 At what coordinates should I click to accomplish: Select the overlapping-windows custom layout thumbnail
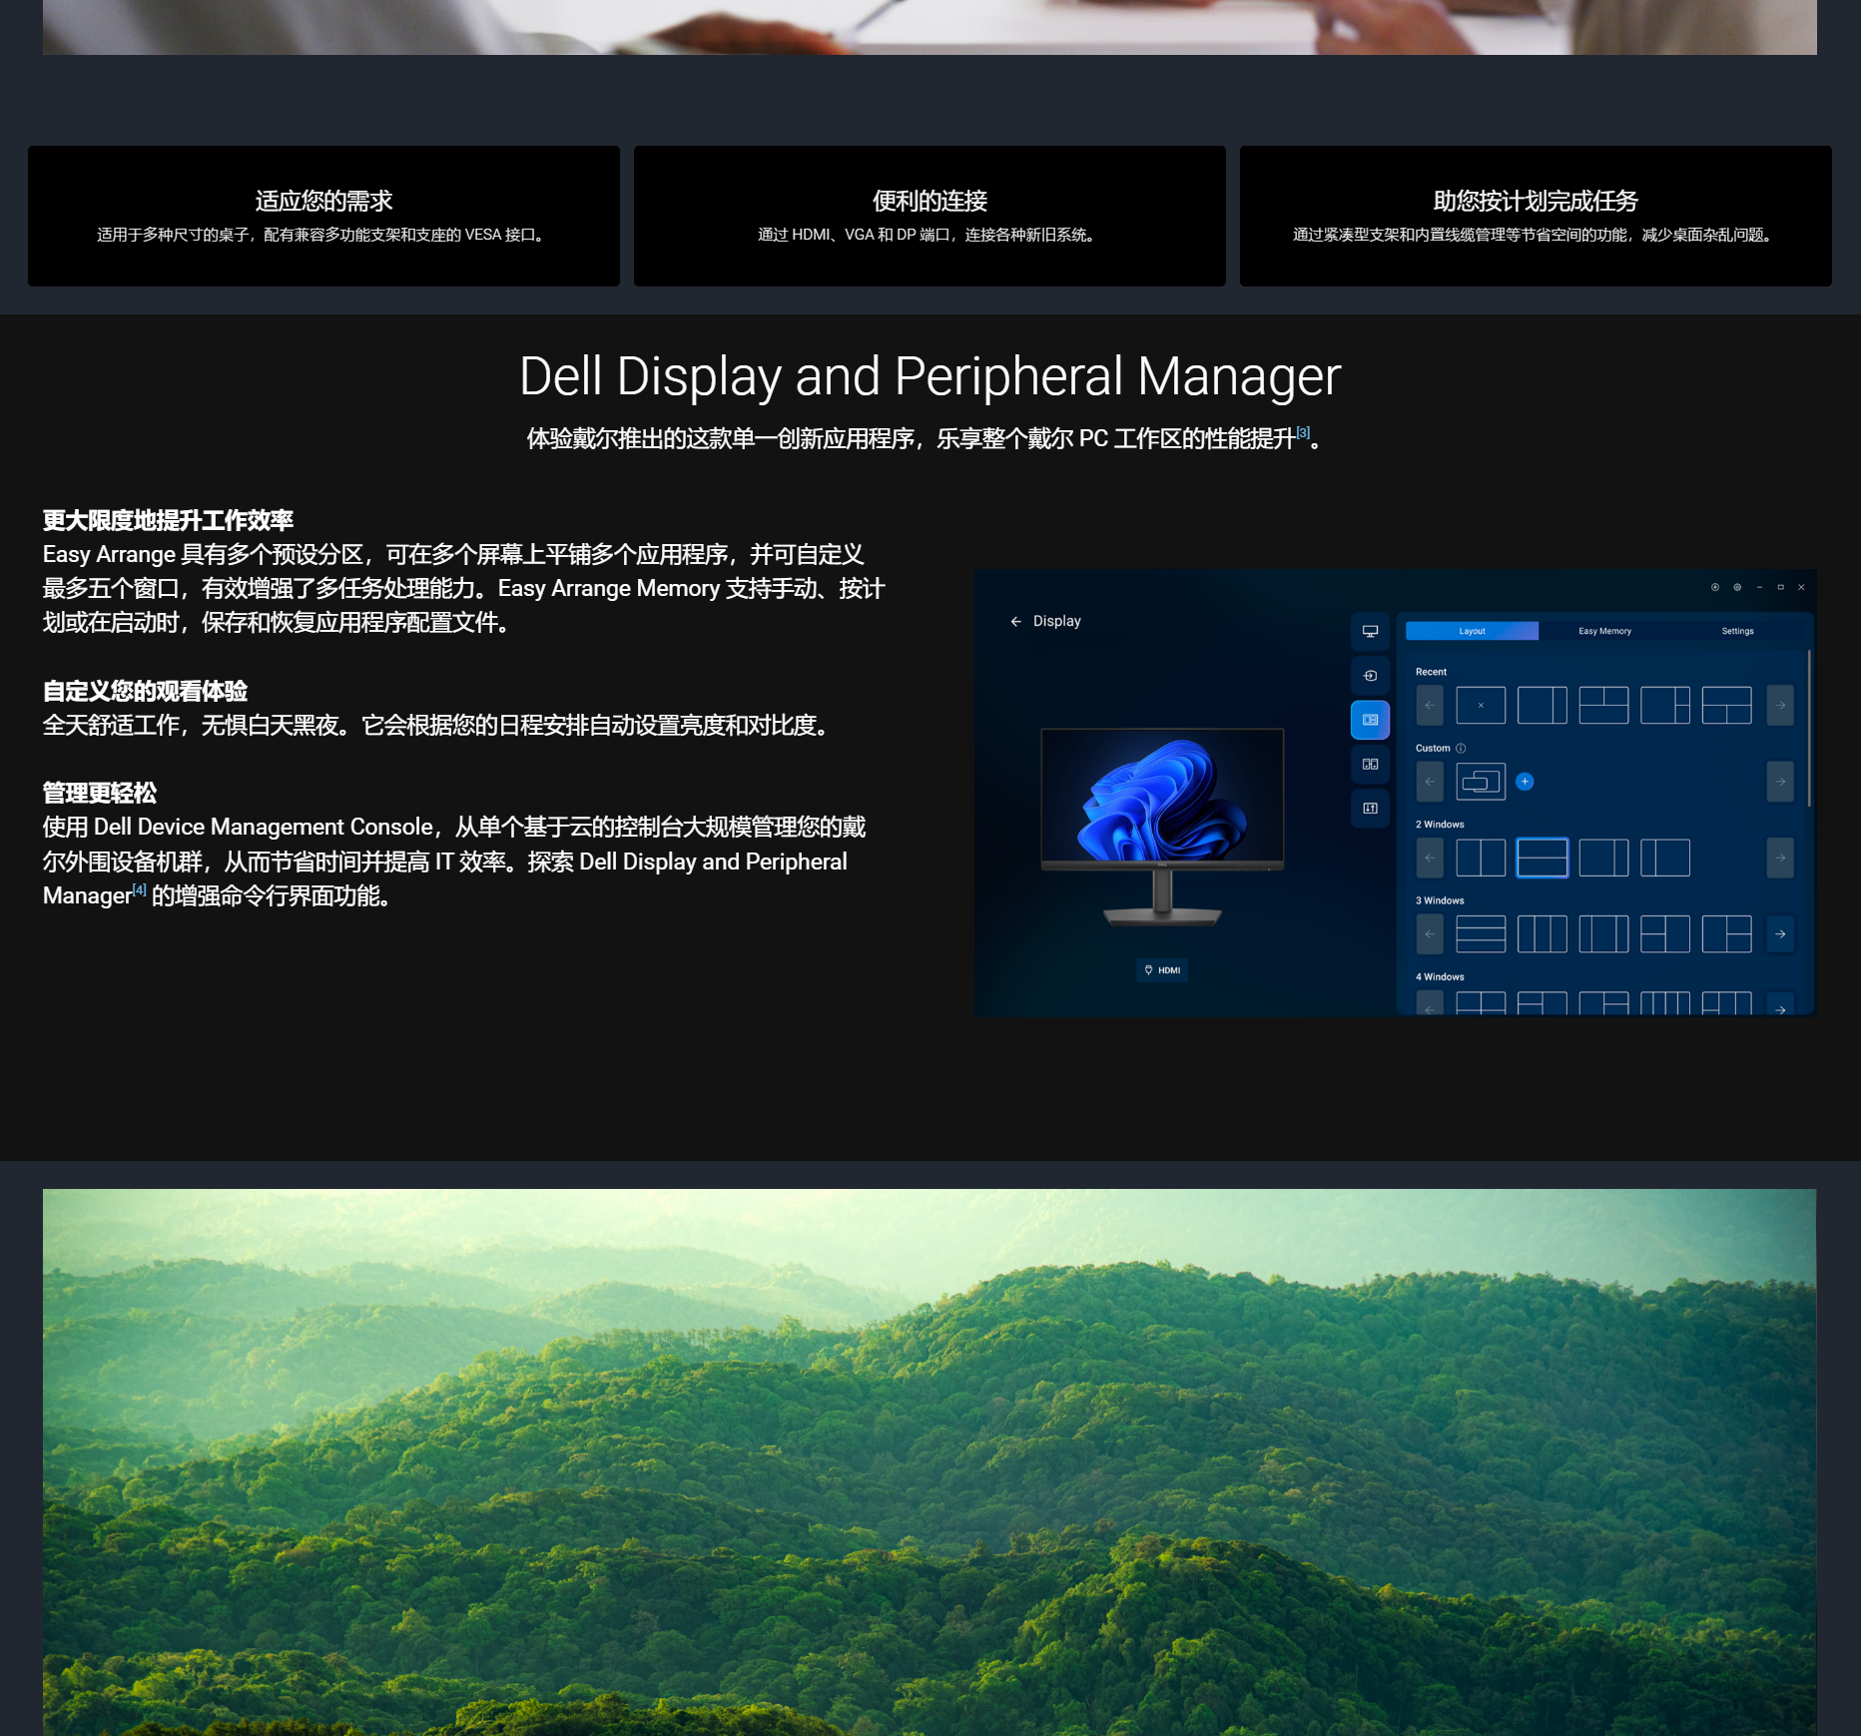click(x=1481, y=782)
